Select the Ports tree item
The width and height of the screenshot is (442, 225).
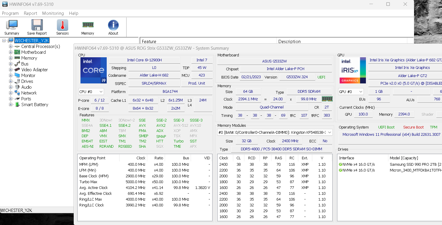tap(26, 99)
